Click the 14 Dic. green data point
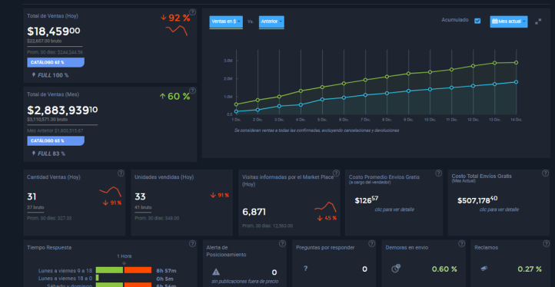The height and width of the screenshot is (287, 555). pyautogui.click(x=516, y=63)
